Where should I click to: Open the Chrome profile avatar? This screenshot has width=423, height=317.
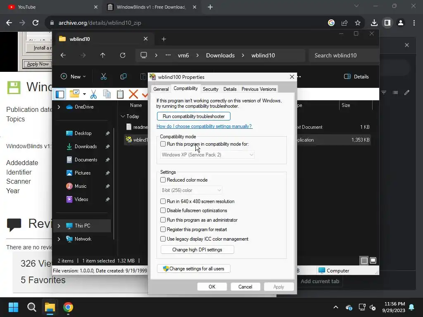[x=401, y=23]
